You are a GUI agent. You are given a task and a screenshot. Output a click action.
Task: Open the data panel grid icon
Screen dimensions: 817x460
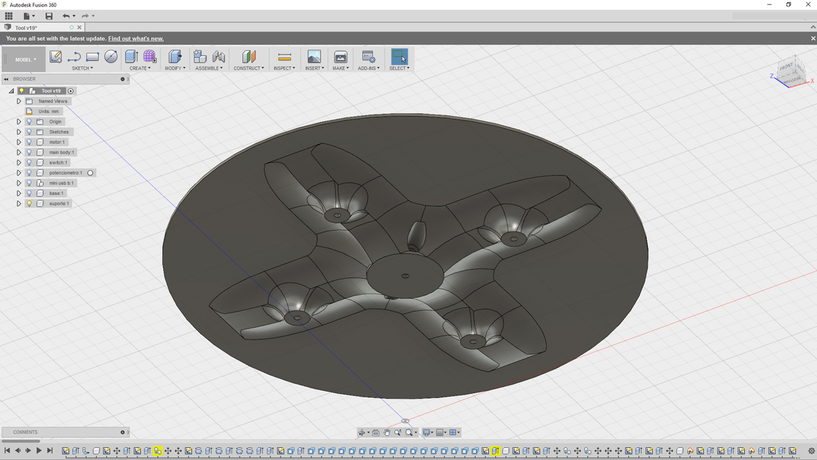click(9, 16)
